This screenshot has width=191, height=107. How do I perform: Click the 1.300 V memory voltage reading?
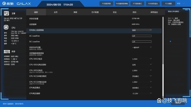[14, 59]
